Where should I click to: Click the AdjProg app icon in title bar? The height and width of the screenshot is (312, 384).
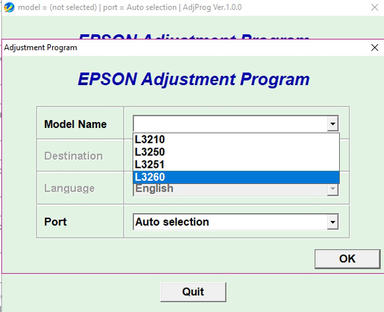tap(9, 7)
